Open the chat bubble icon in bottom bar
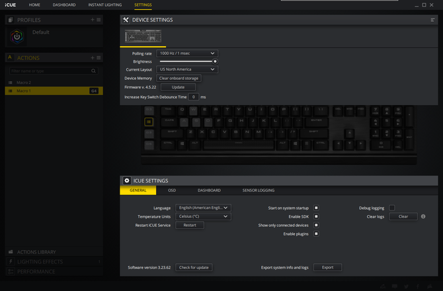 coord(395,286)
